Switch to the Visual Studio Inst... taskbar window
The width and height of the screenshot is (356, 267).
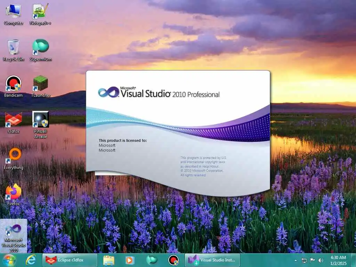[x=212, y=260]
